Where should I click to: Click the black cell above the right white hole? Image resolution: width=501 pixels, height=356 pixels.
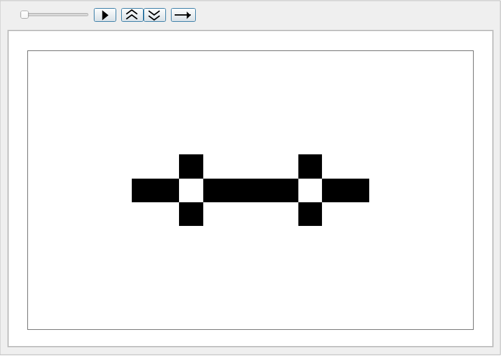point(310,166)
